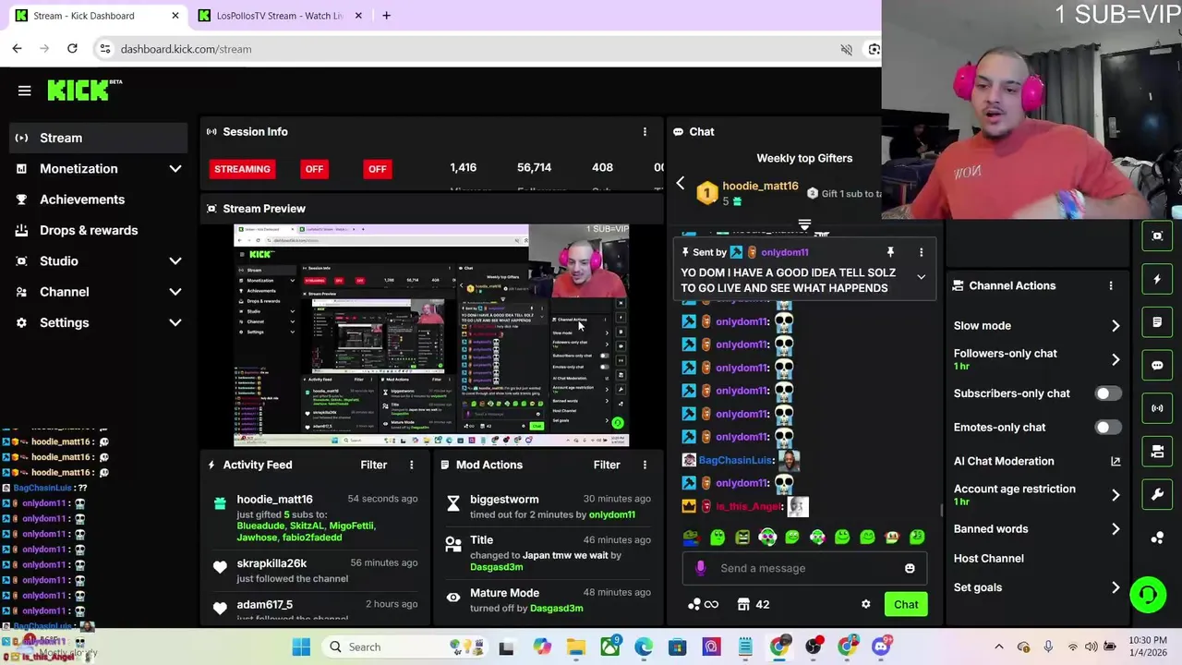Click the channel points infinity icon
This screenshot has width=1182, height=665.
(703, 604)
